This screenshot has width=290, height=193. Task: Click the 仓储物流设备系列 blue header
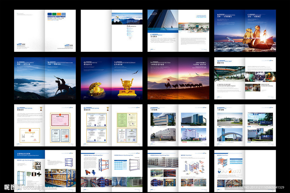click(29, 154)
